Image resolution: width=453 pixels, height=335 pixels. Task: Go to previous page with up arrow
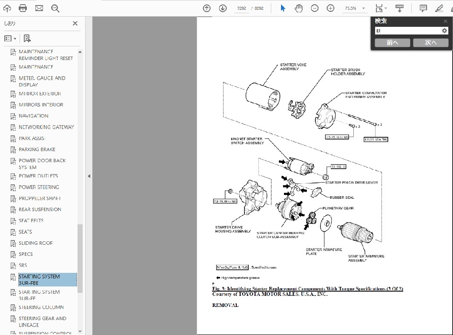coord(207,8)
